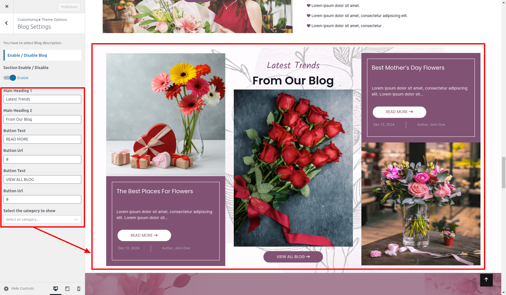Click the VIEW ALL BLOG button in preview
Image resolution: width=506 pixels, height=295 pixels.
tap(293, 257)
